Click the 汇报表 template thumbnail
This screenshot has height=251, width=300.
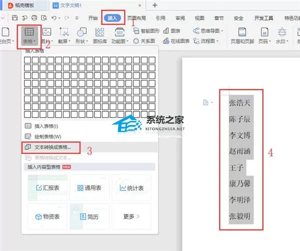(47, 187)
